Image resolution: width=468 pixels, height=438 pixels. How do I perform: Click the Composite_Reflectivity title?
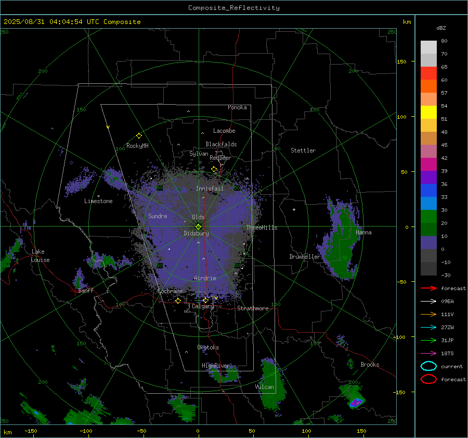click(234, 8)
